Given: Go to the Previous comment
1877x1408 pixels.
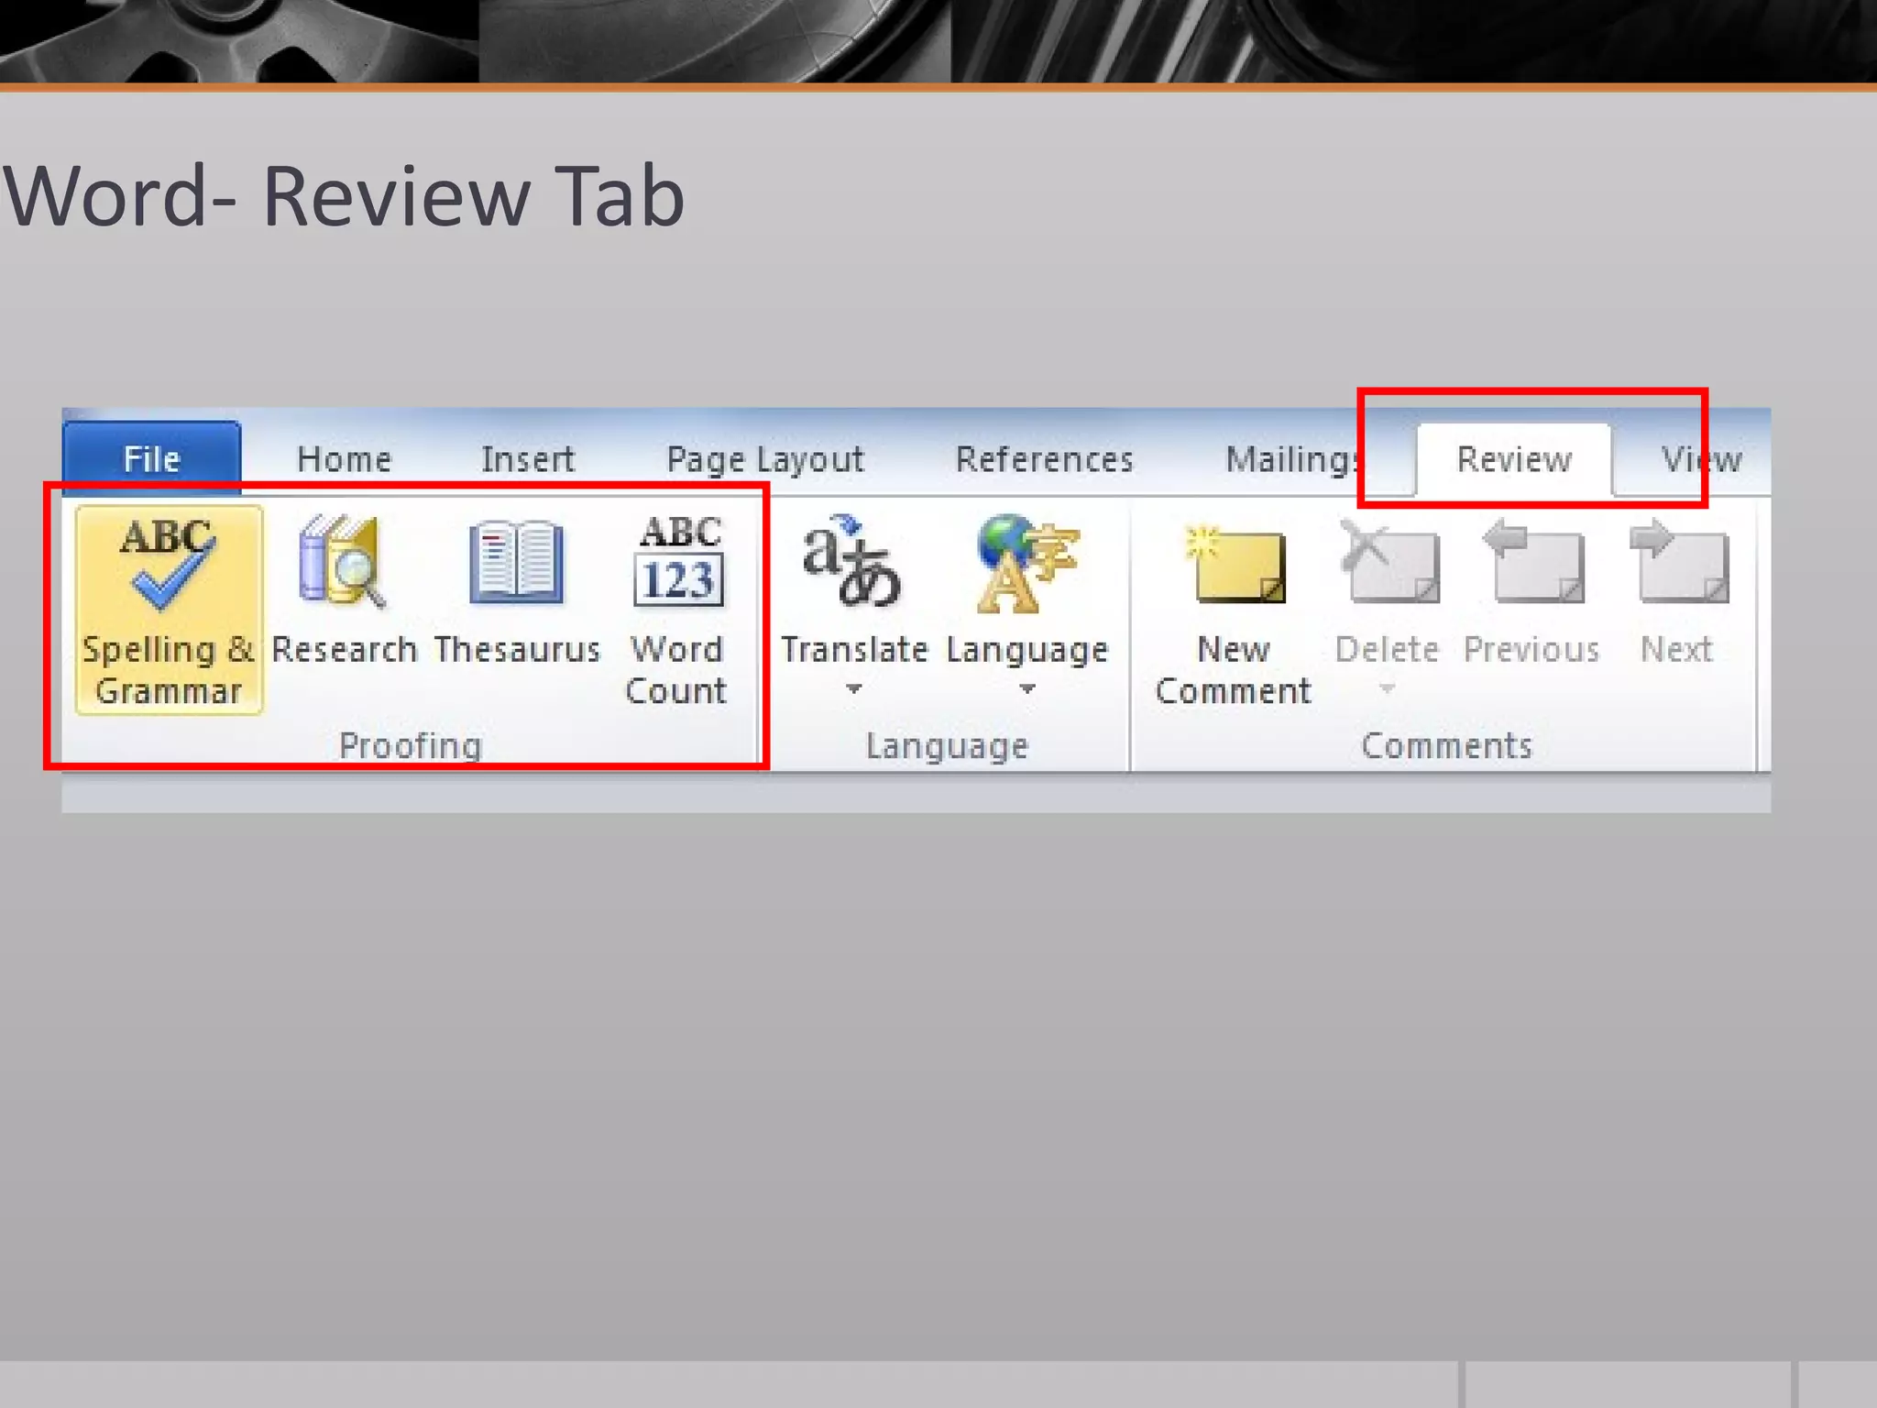Looking at the screenshot, I should point(1532,563).
